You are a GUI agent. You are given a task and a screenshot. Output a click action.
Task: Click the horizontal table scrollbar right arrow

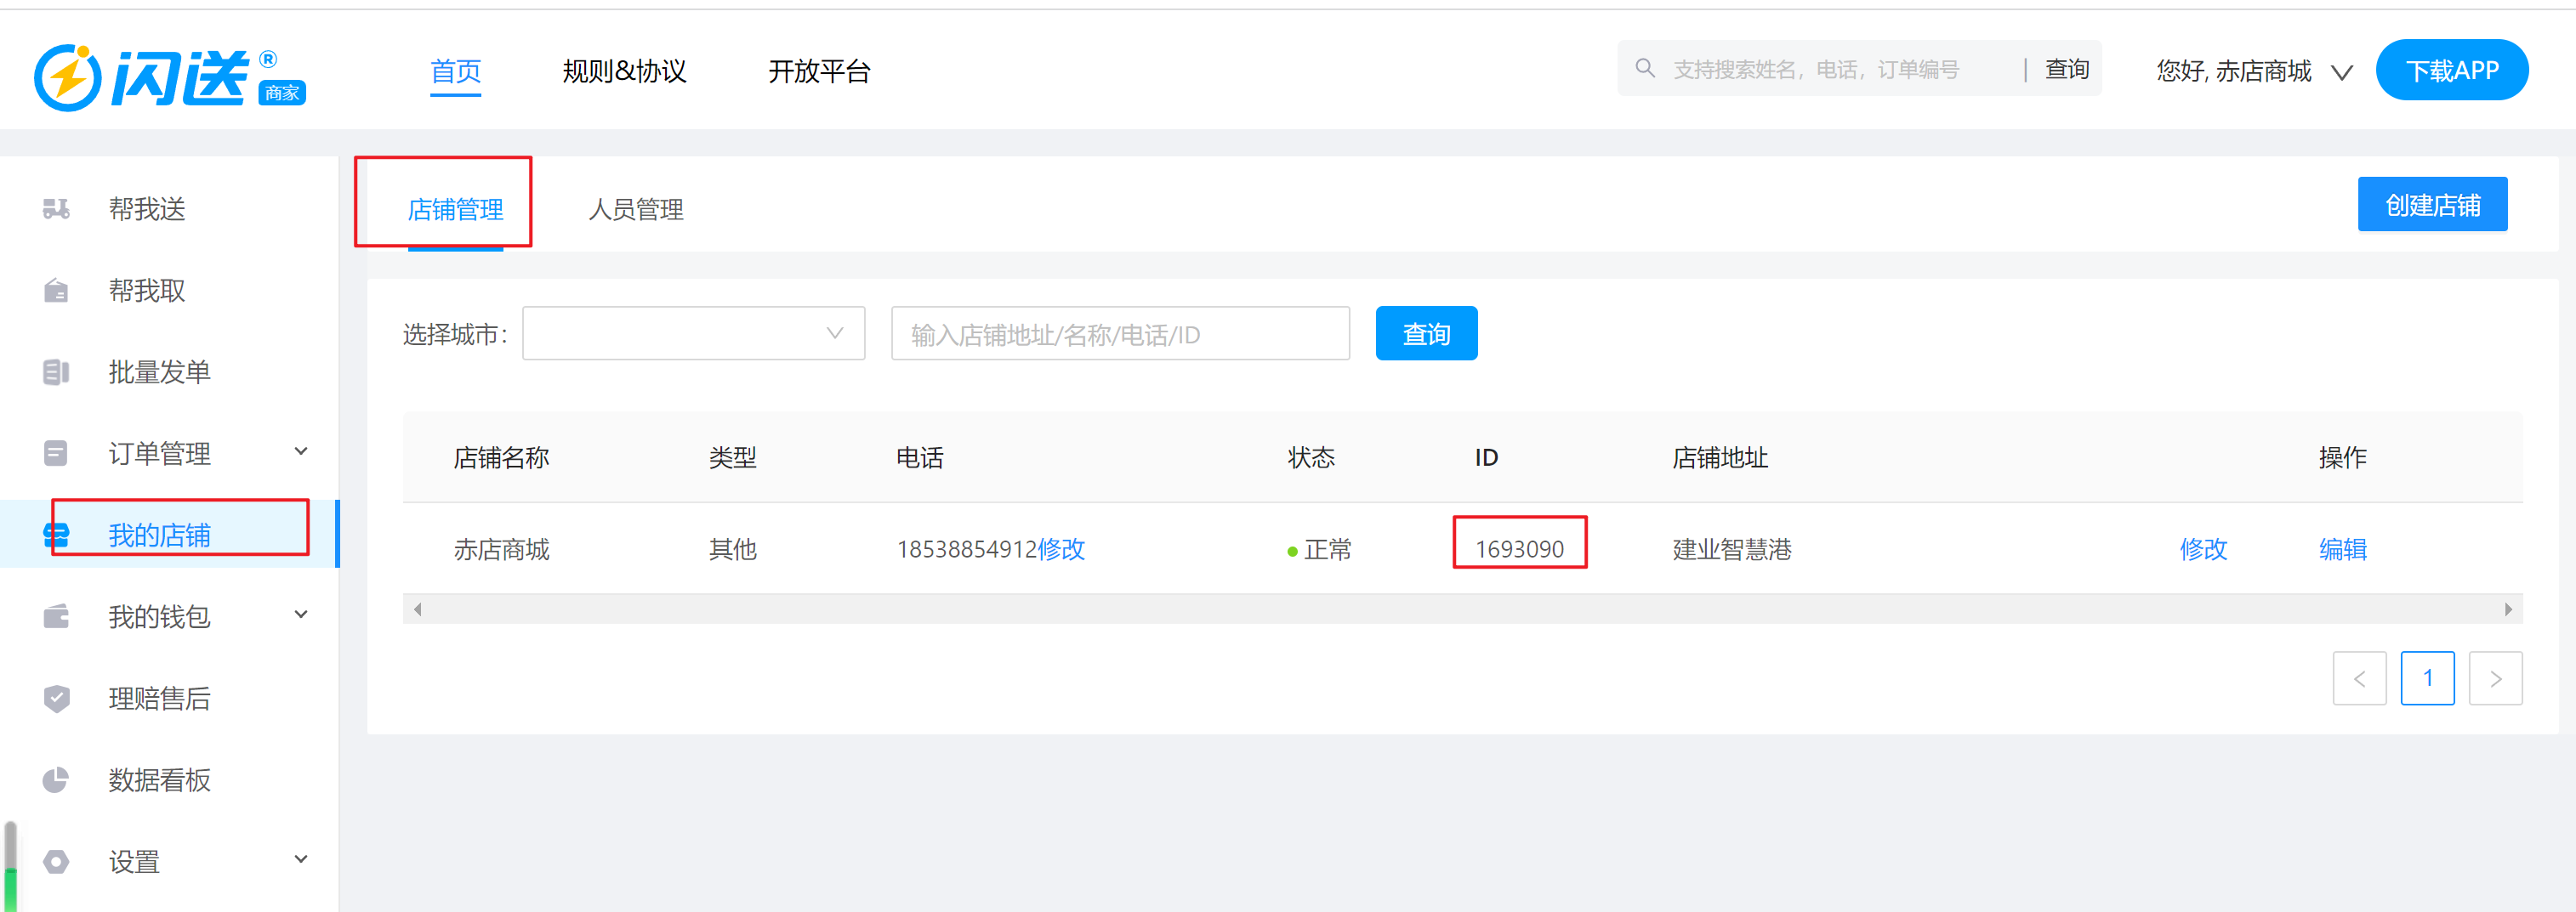click(x=2507, y=609)
